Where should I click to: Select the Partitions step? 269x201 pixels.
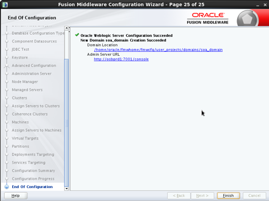(x=21, y=146)
